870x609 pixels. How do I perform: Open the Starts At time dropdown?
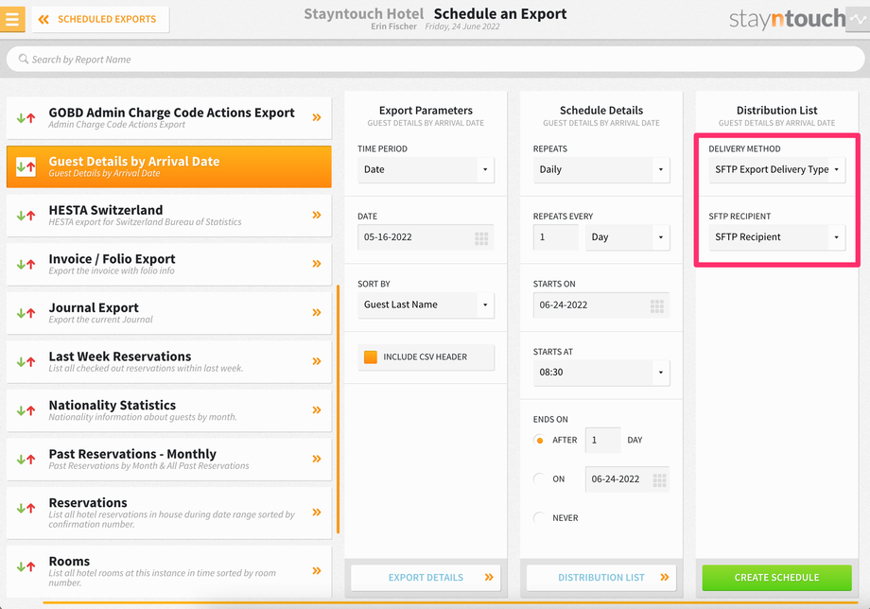pos(601,373)
